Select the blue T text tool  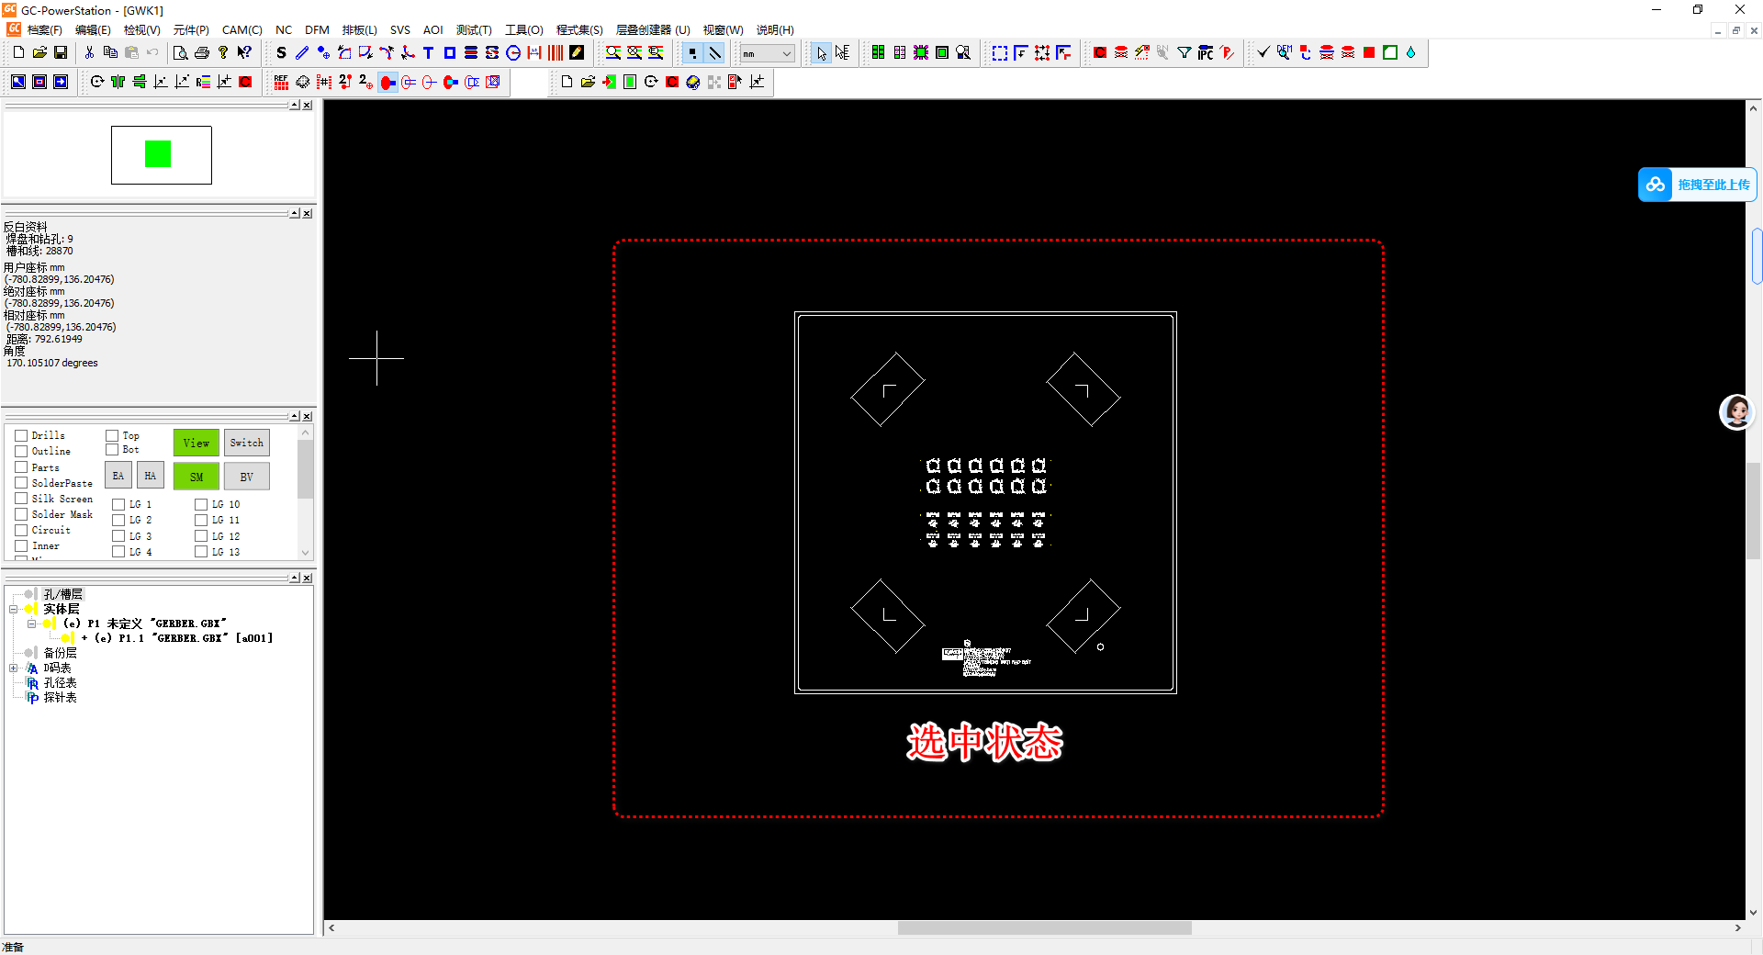click(428, 53)
